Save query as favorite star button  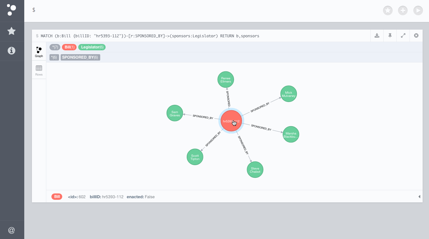(388, 11)
